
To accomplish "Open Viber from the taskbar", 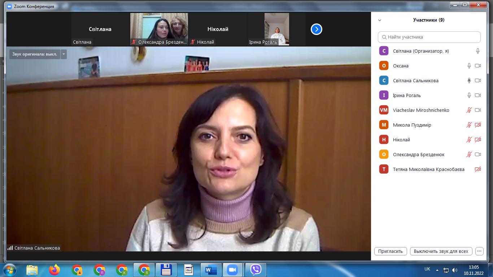I will (256, 269).
